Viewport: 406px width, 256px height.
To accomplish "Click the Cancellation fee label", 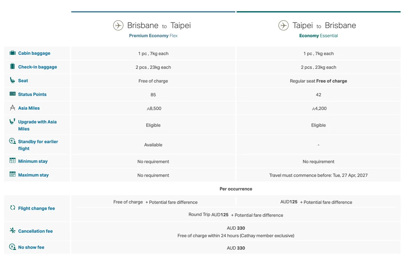I will click(x=35, y=231).
